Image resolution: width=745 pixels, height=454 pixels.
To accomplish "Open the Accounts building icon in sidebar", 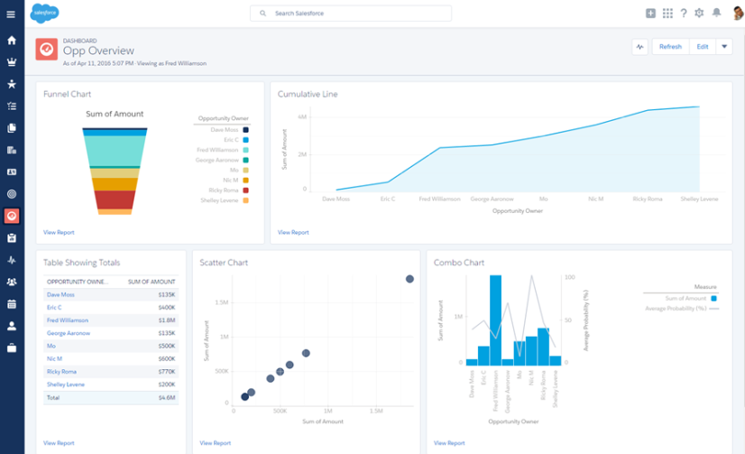I will [12, 150].
